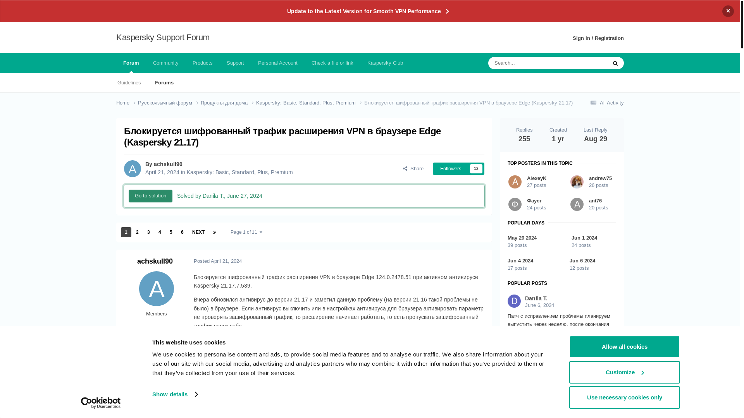The height and width of the screenshot is (418, 744).
Task: Open All Activity stream link
Action: pyautogui.click(x=606, y=103)
